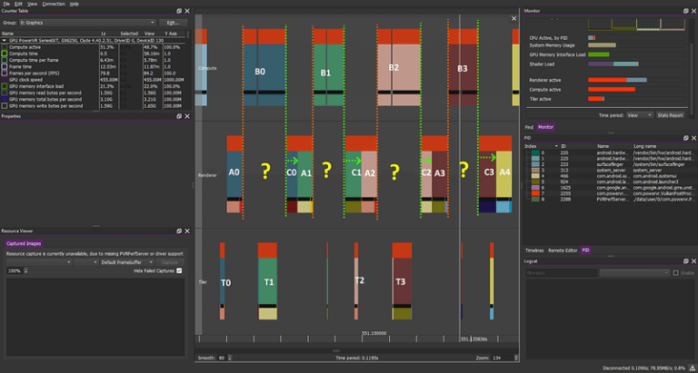The width and height of the screenshot is (698, 373).
Task: Close the timeline graph view
Action: (x=514, y=19)
